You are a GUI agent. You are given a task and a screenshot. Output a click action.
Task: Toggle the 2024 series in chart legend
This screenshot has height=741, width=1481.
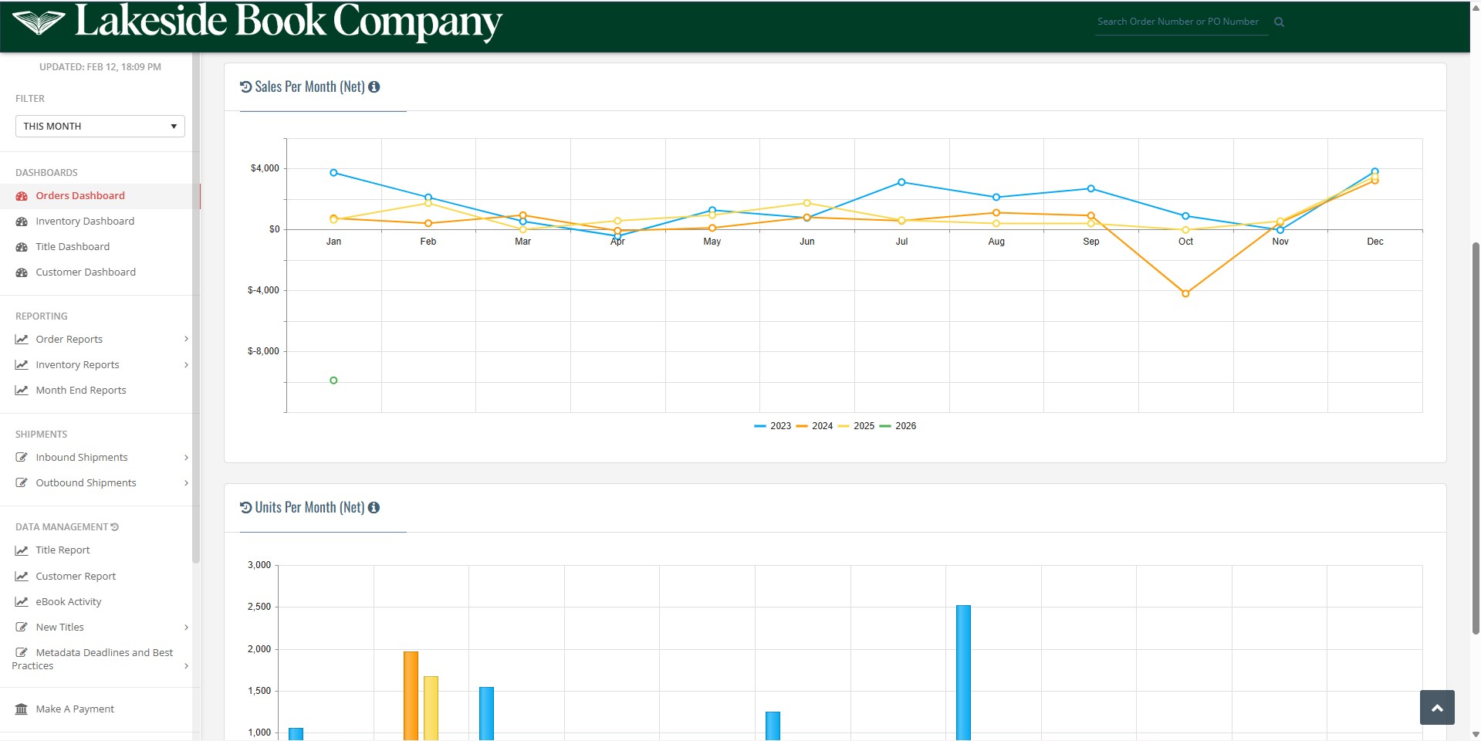coord(814,426)
